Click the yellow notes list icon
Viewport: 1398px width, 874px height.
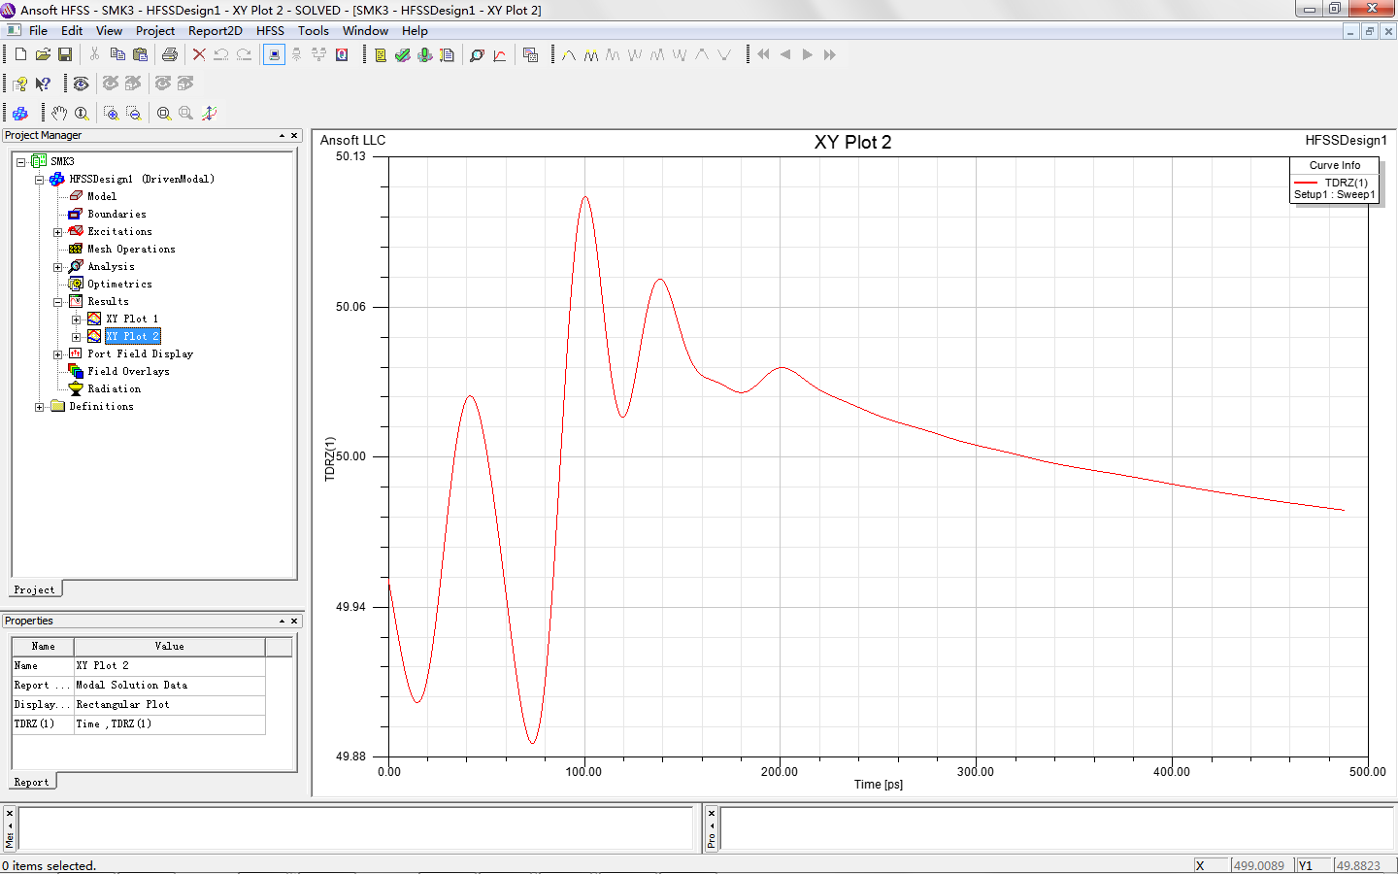[381, 55]
